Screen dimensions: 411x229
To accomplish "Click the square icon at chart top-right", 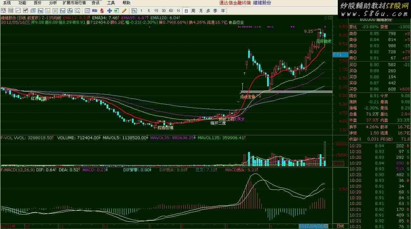I will (330, 18).
